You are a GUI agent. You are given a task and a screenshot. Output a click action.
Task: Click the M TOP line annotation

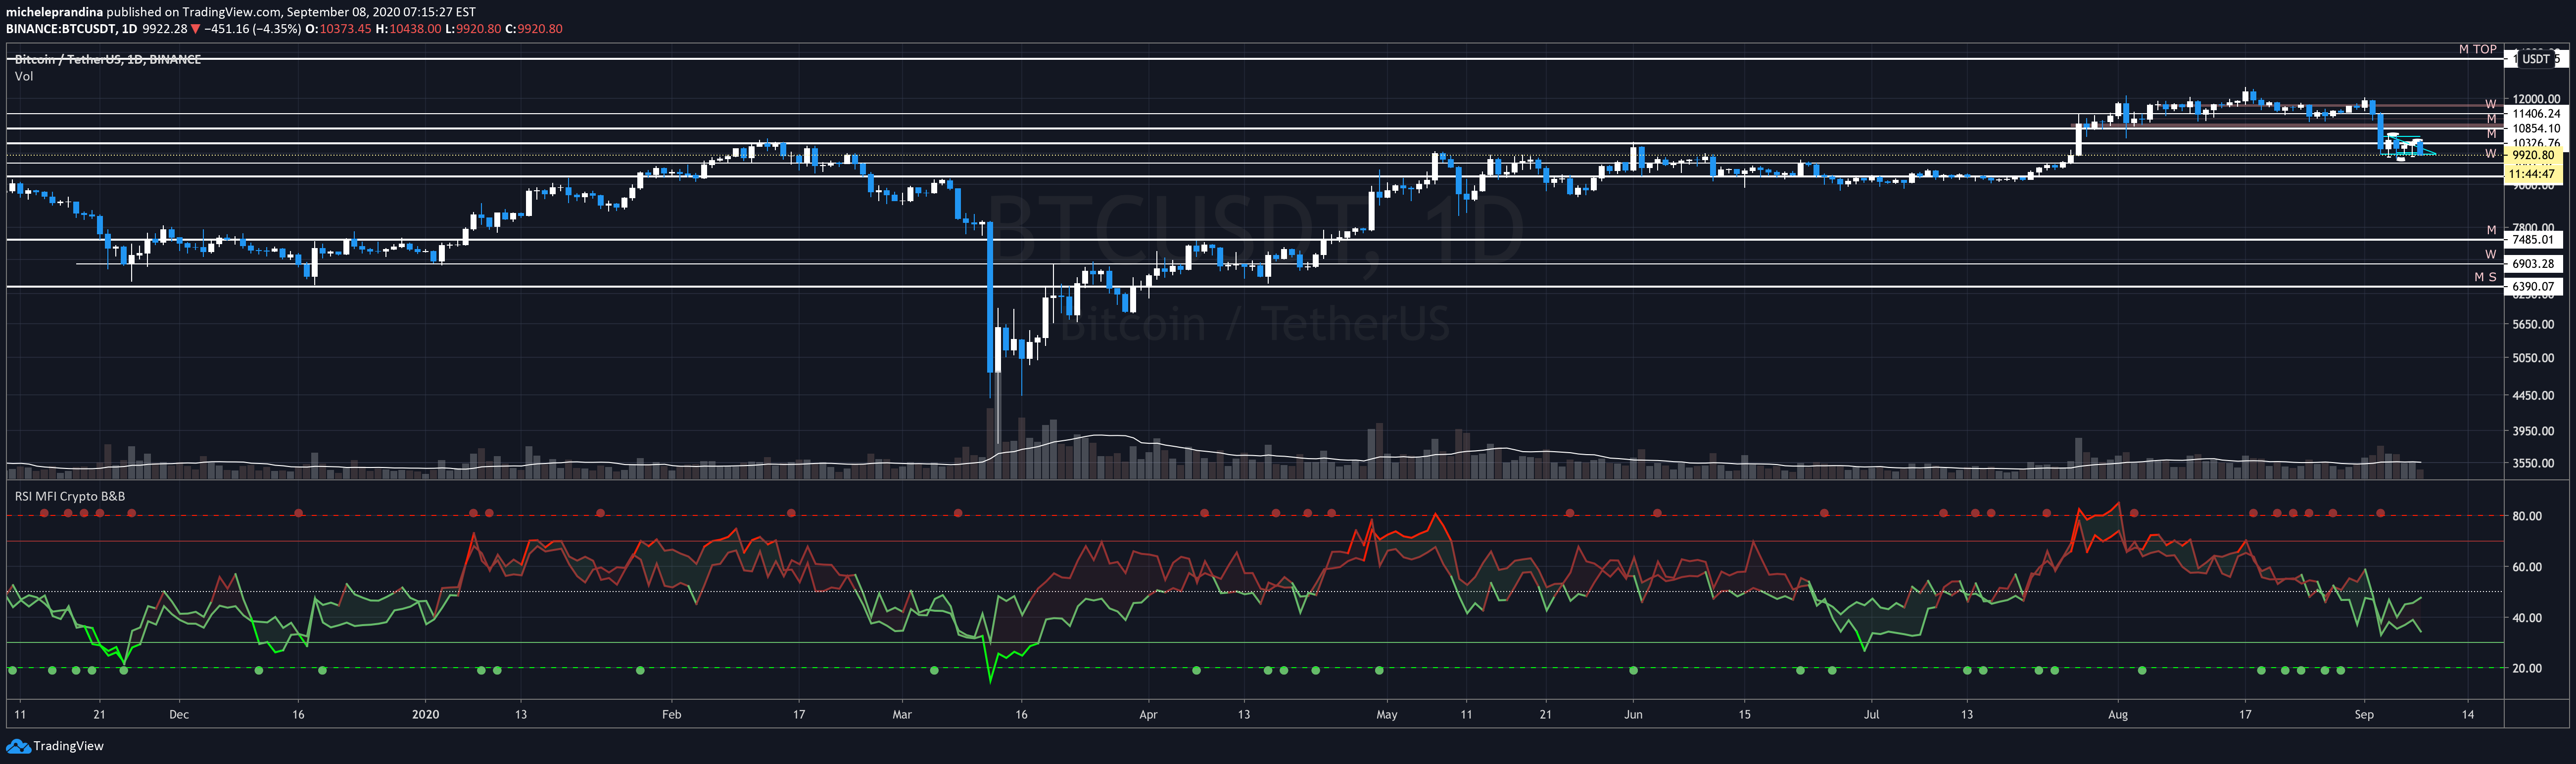coord(2477,49)
